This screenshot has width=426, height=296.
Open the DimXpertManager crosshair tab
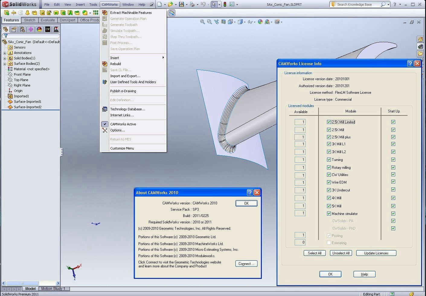(31, 29)
